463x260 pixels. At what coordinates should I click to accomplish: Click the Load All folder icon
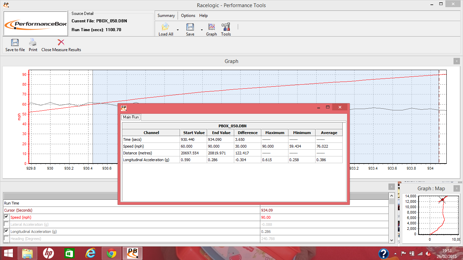coord(165,27)
